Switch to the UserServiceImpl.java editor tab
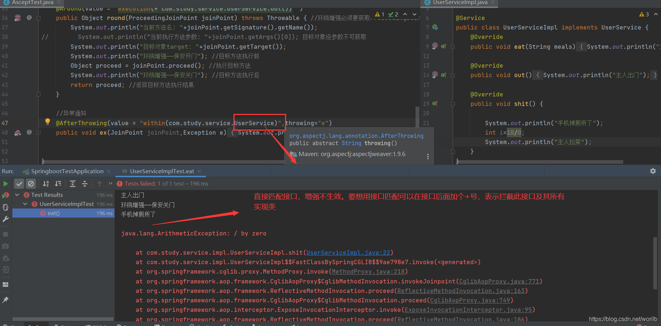Screen dimensions: 661x326 pos(460,3)
